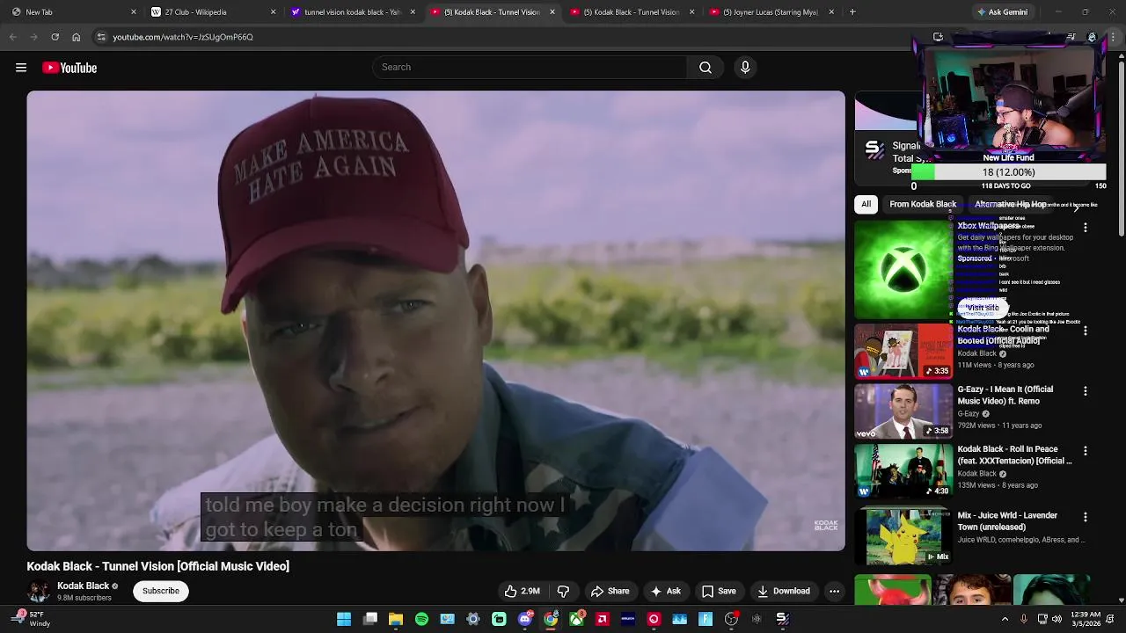Viewport: 1126px width, 633px height.
Task: Open options for Juice Wrld mix
Action: tap(1085, 517)
